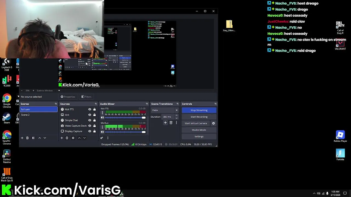Screen dimensions: 351x197
Task: Select Simple Chat source row
Action: point(78,120)
